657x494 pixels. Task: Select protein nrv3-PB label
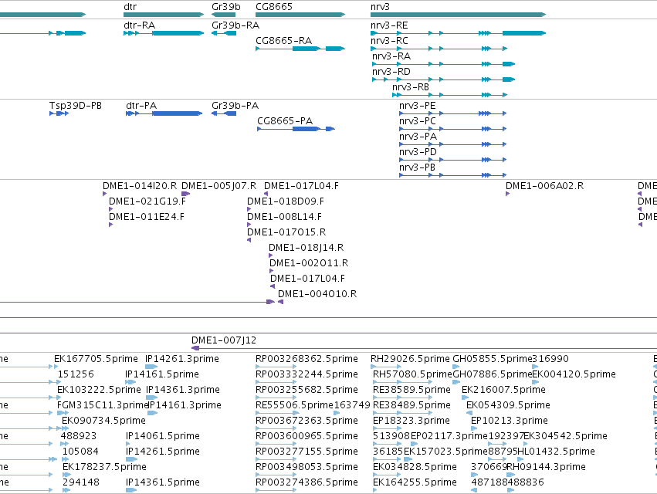click(418, 167)
